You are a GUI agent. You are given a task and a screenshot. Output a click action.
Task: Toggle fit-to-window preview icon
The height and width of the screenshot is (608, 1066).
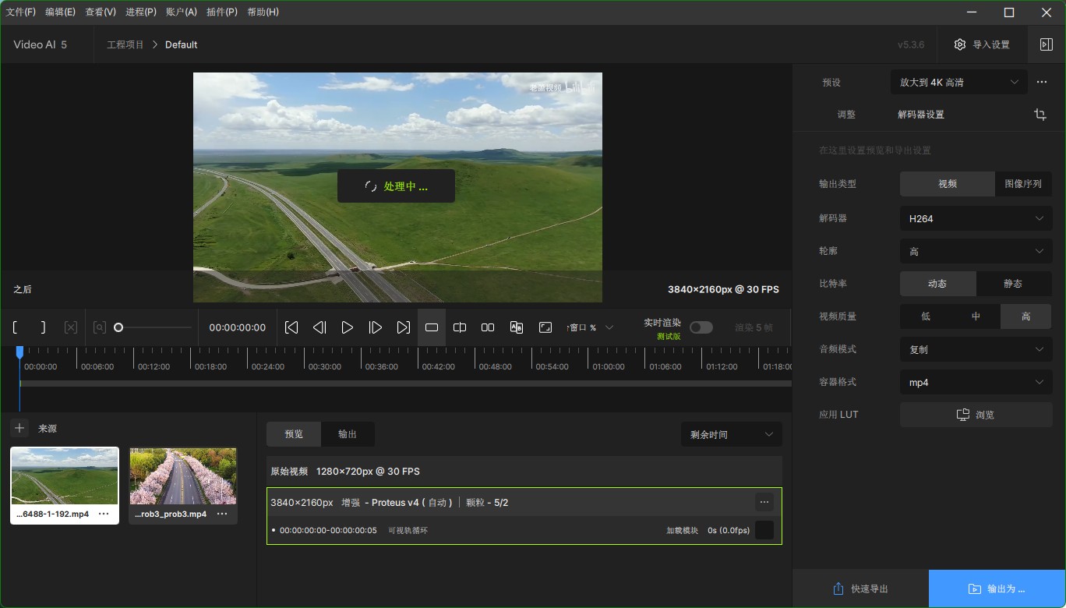545,327
